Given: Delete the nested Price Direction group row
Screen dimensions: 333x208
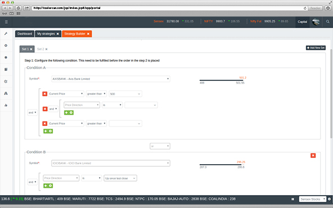Looking at the screenshot, I should (x=45, y=109).
